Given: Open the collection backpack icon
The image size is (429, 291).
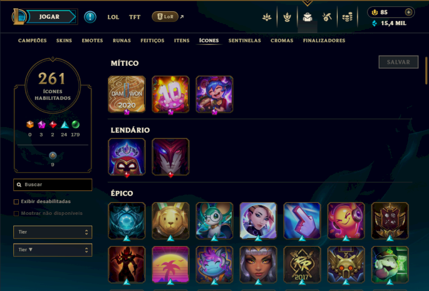Looking at the screenshot, I should (307, 17).
